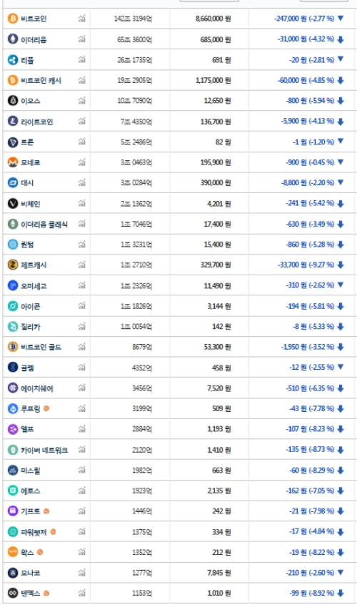This screenshot has height=605, width=357.
Task: Click the 대시 coin logo icon
Action: [13, 182]
